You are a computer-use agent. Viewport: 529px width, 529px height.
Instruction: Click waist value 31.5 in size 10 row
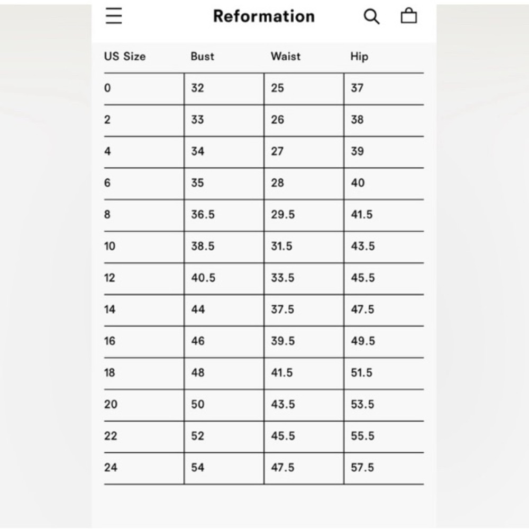282,246
